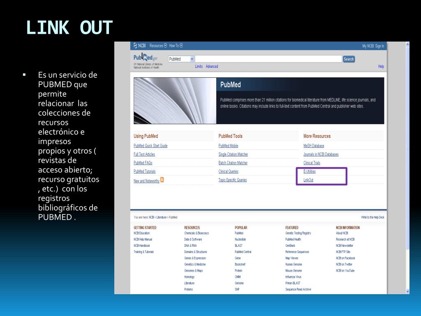Viewport: 421px width, 316px height.
Task: Open PubMed Health footer link
Action: tap(293, 239)
